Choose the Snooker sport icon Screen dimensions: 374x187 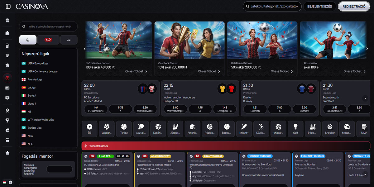[330, 129]
